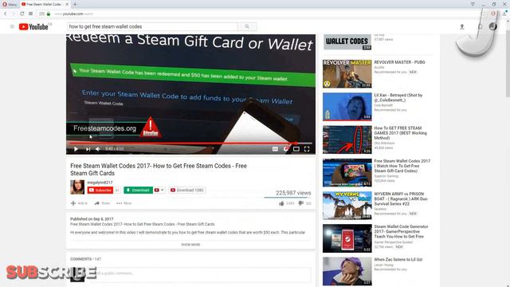Click the Attention warning icon in video
Viewport: 510px width, 287px height.
[x=151, y=127]
